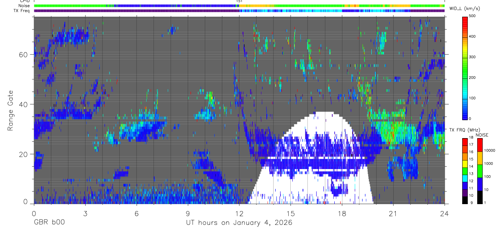Click the '15' hour tick label on x-axis
Image resolution: width=500 pixels, height=231 pixels.
tap(291, 213)
